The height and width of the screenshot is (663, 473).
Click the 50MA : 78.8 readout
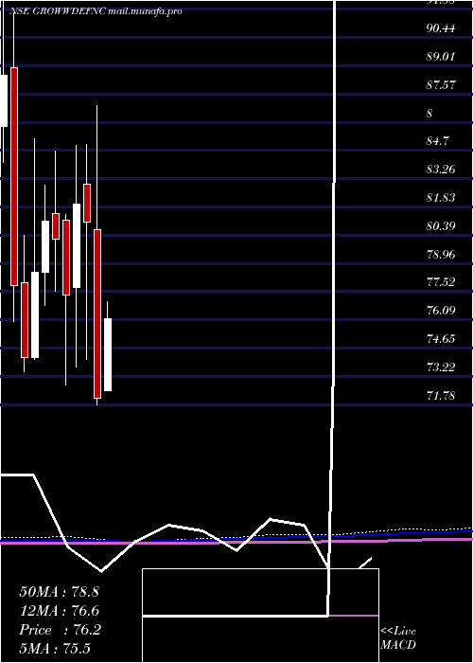point(59,592)
